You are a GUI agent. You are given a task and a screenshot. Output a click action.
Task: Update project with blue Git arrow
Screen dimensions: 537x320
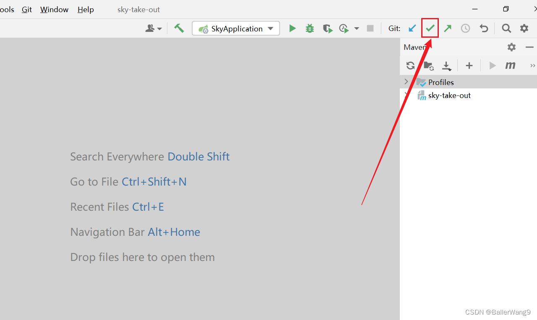pyautogui.click(x=412, y=28)
